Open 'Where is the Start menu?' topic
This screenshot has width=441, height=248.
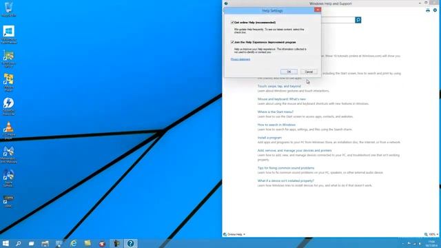point(276,112)
